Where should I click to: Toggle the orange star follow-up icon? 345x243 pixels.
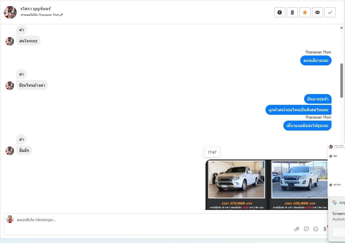click(305, 12)
